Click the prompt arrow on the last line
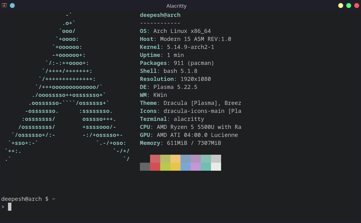The image size is (361, 223). tap(3, 206)
